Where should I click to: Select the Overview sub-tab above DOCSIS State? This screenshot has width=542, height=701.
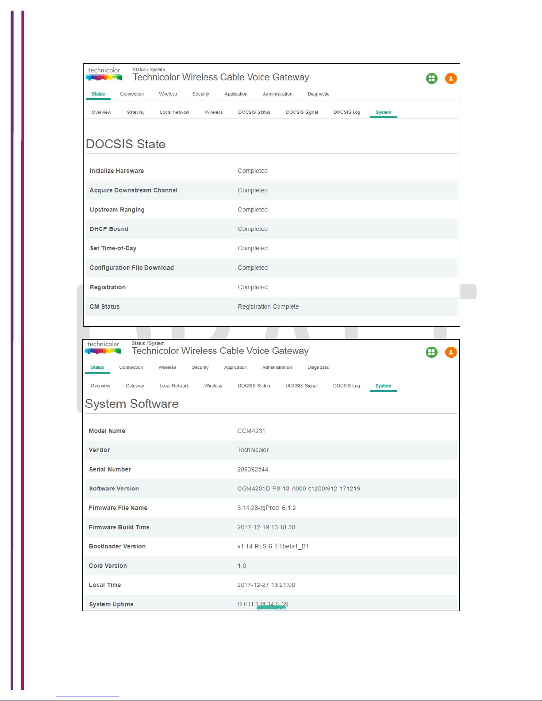(101, 112)
